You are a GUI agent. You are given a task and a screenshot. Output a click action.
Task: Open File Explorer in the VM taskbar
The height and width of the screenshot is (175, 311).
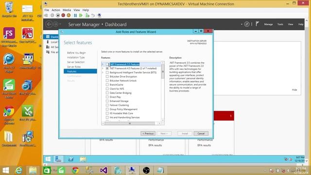pyautogui.click(x=83, y=159)
